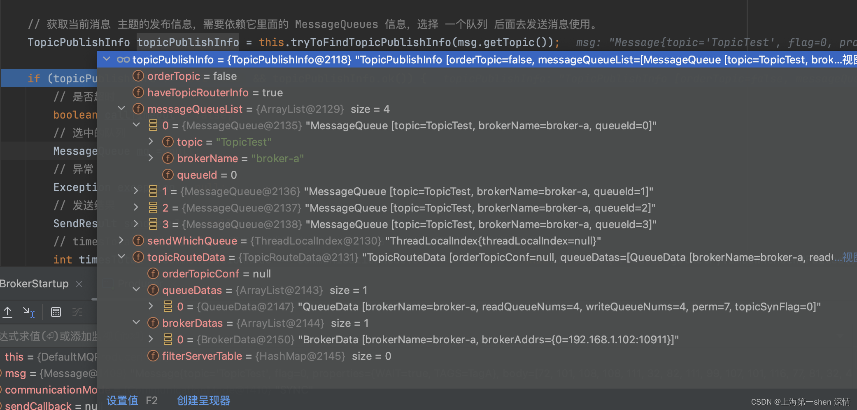857x410 pixels.
Task: Select the communicationMode variable row
Action: point(49,390)
